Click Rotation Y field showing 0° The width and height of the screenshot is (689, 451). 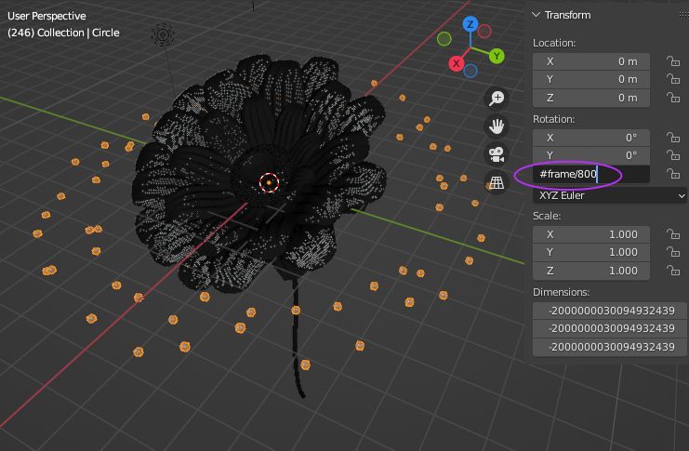(591, 155)
